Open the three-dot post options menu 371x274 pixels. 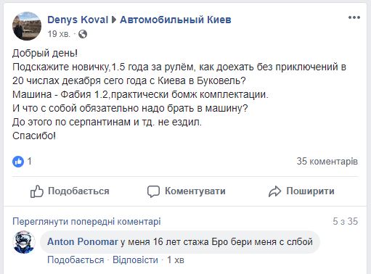coord(354,17)
